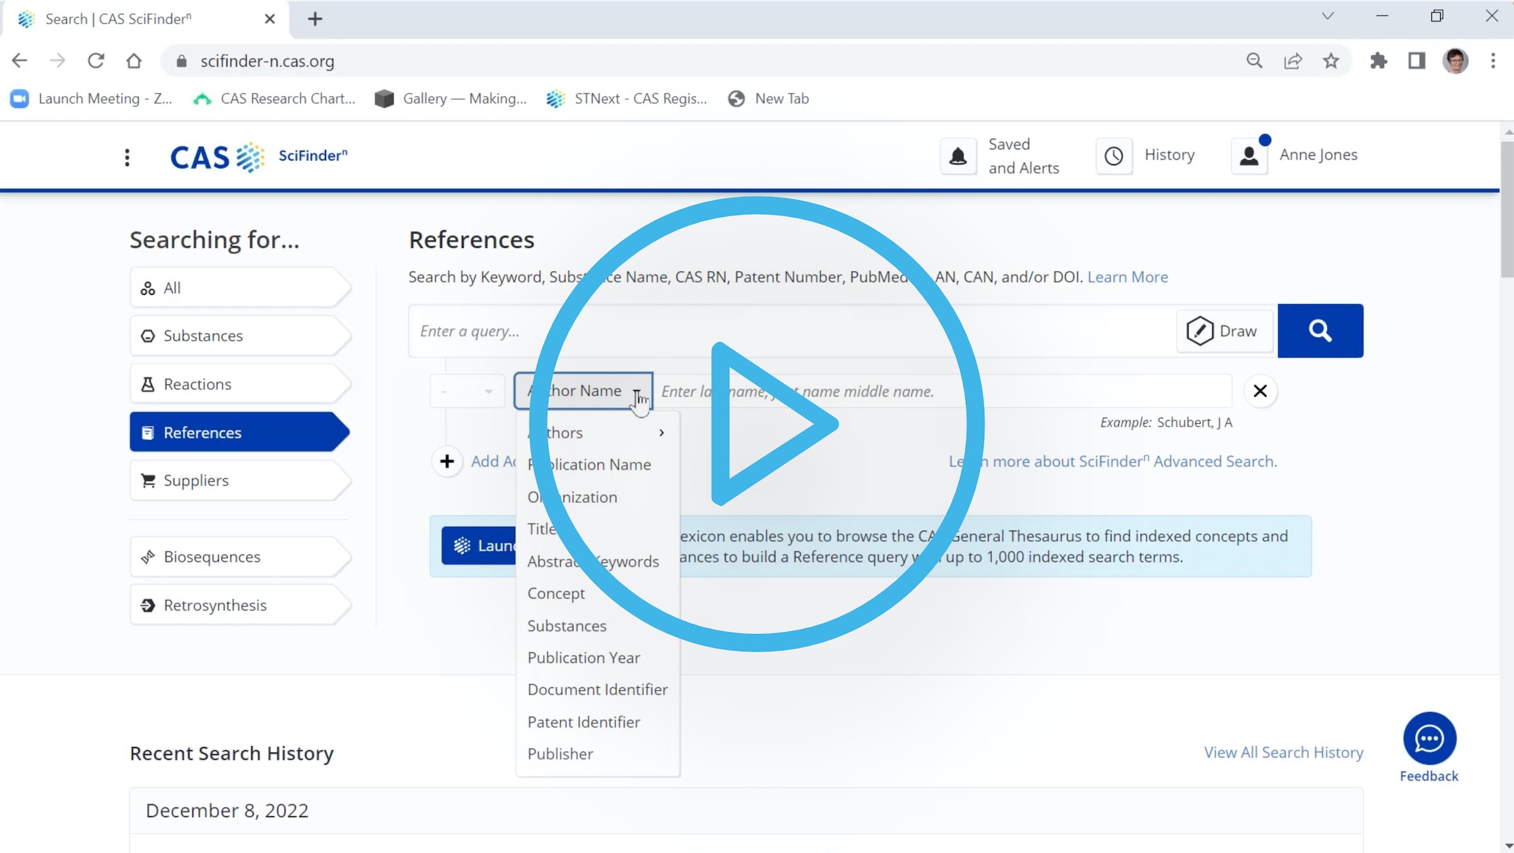Select the Substances search category
This screenshot has width=1514, height=853.
(240, 336)
